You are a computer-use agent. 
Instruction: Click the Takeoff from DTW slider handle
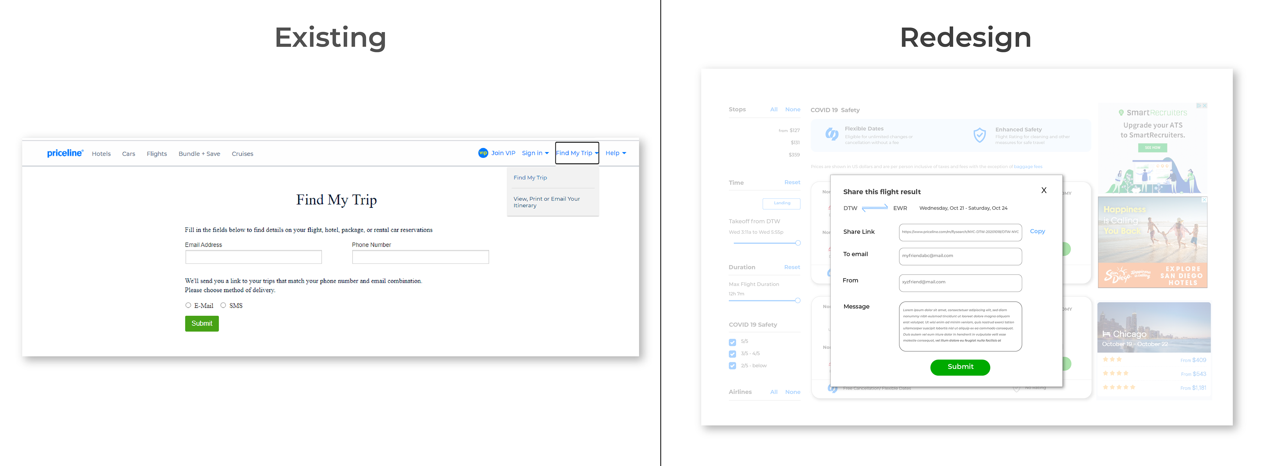pos(798,243)
